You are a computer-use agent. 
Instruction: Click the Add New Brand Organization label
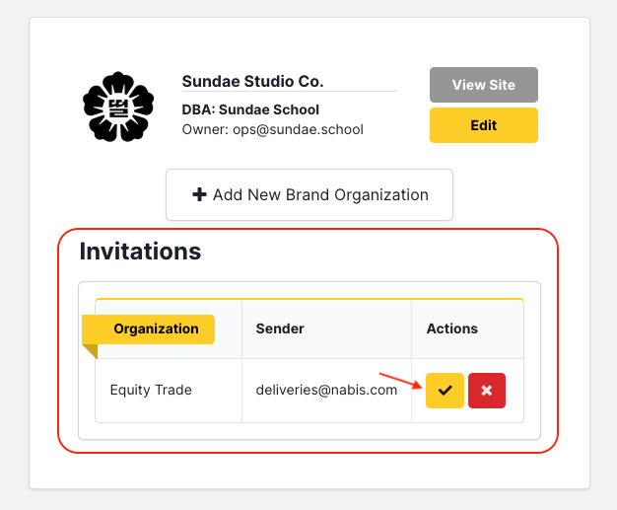coord(320,194)
